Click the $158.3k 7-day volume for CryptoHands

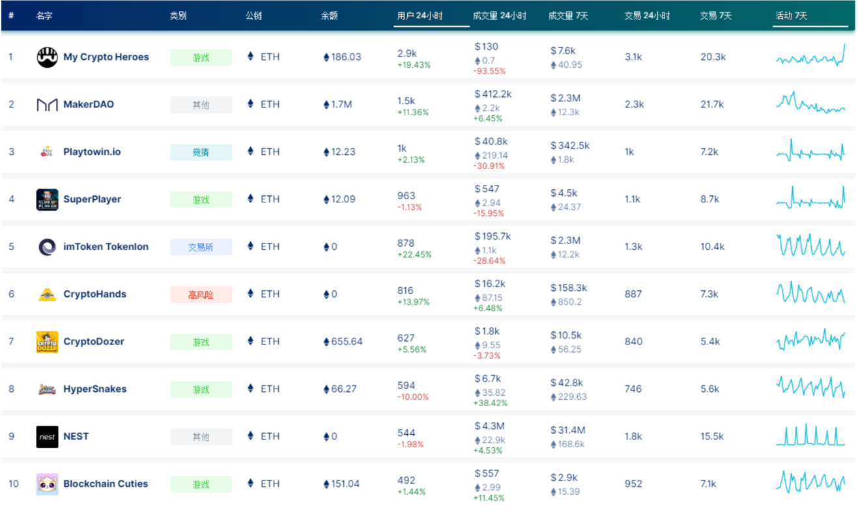coord(569,288)
